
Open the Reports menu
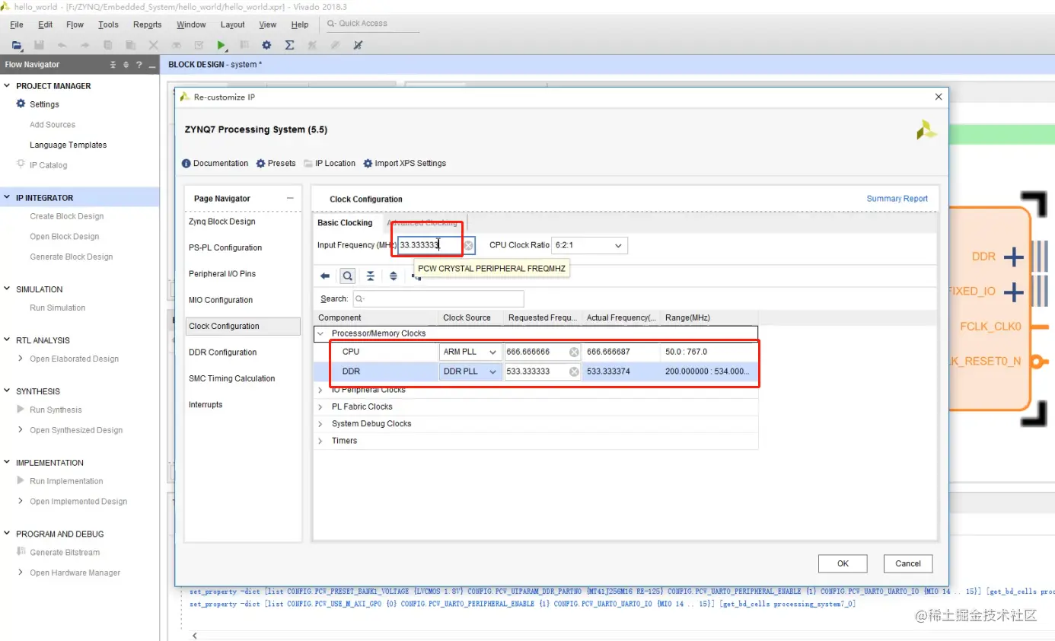tap(148, 24)
